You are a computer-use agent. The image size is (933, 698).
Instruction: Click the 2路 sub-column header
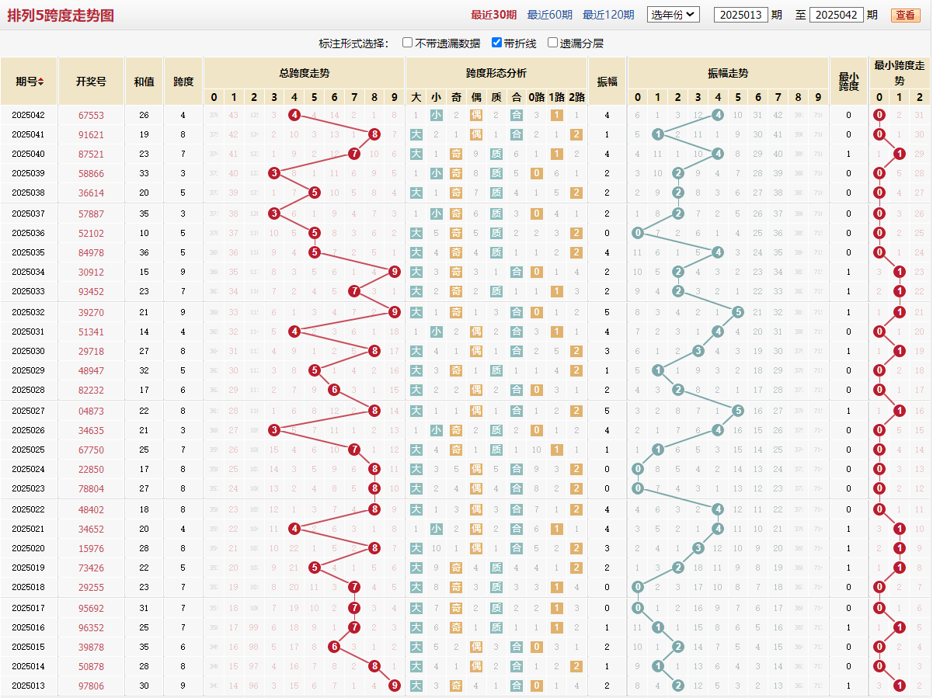click(576, 97)
